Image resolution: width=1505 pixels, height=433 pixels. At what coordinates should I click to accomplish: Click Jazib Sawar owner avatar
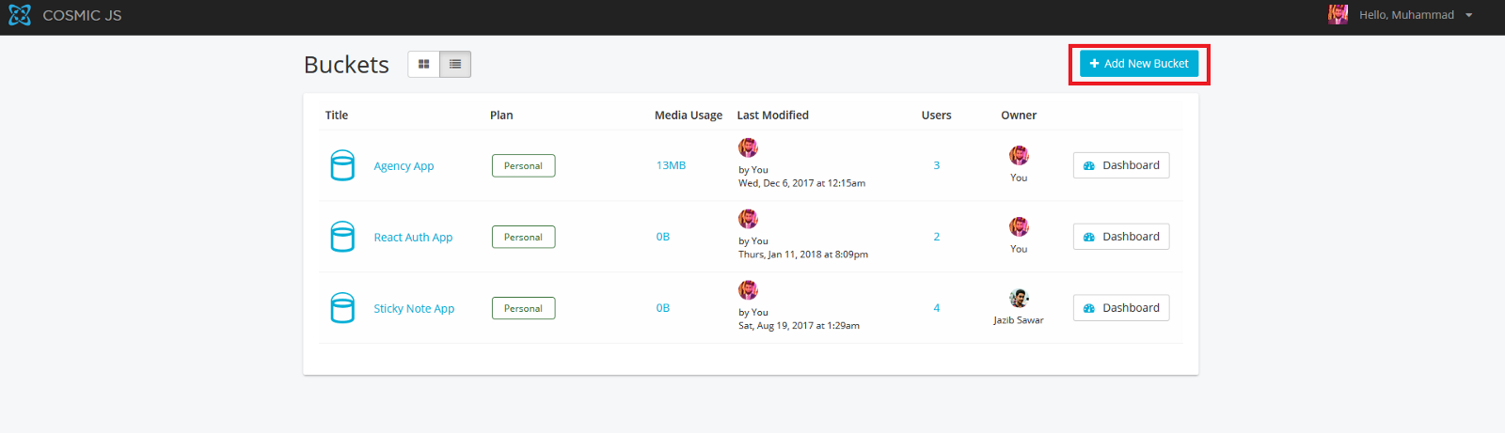(x=1019, y=299)
